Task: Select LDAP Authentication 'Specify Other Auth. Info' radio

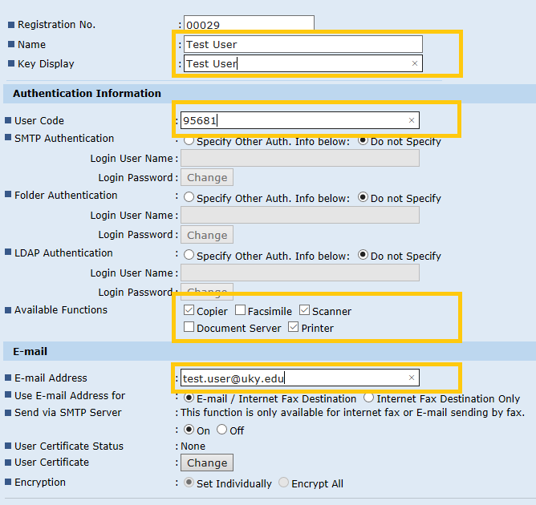Action: coord(189,255)
